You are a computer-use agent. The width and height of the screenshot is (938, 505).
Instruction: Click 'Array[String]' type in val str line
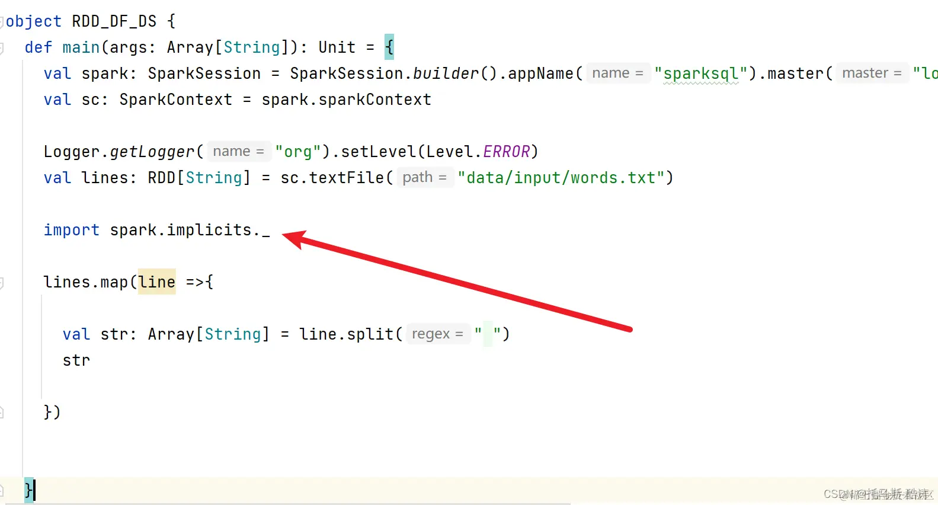click(209, 334)
